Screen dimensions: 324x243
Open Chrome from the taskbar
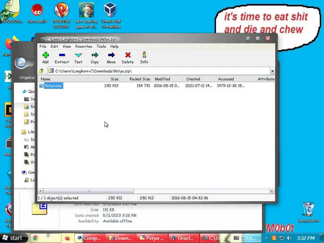tap(46, 238)
